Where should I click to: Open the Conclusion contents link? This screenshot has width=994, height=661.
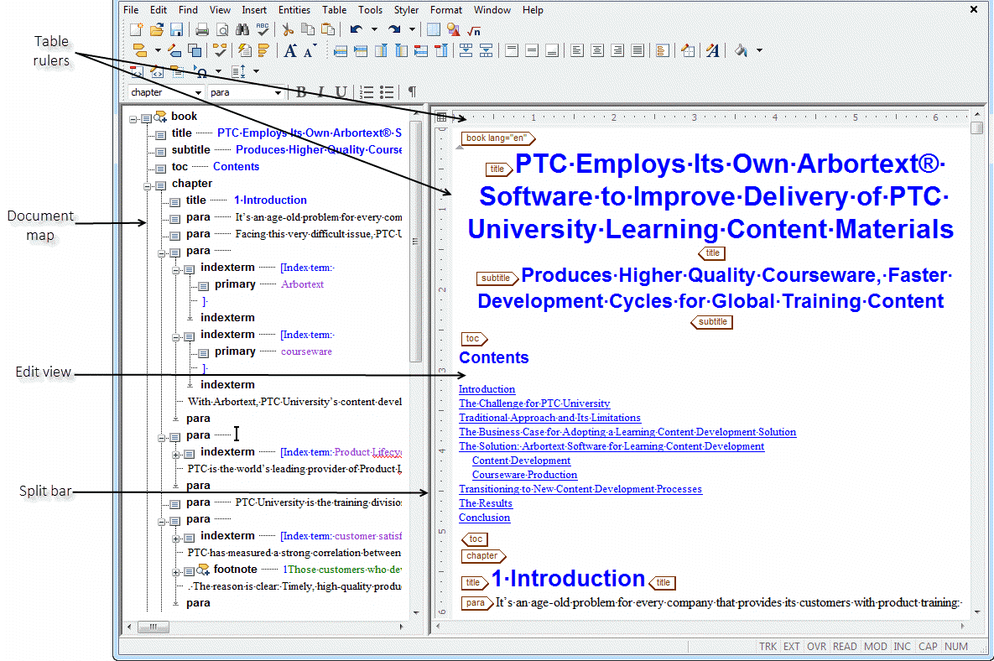(484, 518)
